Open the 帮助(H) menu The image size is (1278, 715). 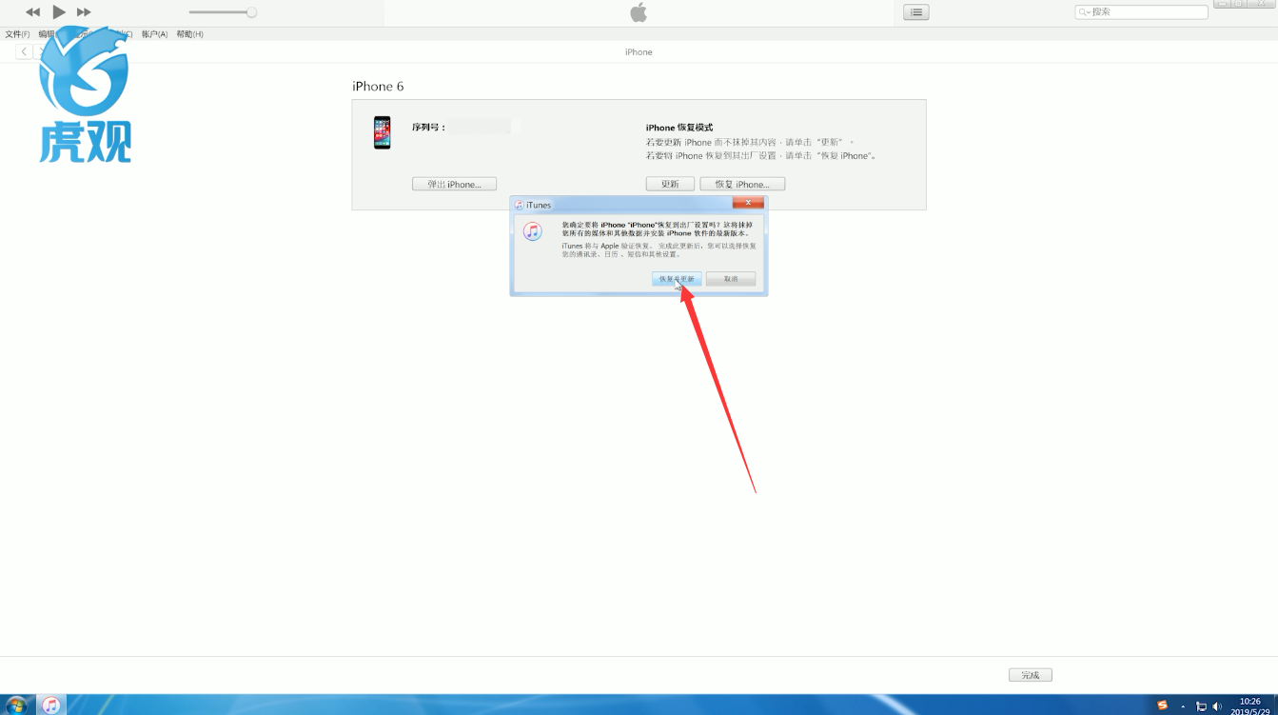[189, 34]
